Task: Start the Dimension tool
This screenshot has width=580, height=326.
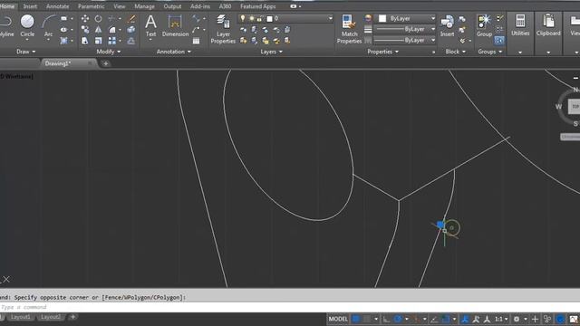Action: click(x=175, y=26)
